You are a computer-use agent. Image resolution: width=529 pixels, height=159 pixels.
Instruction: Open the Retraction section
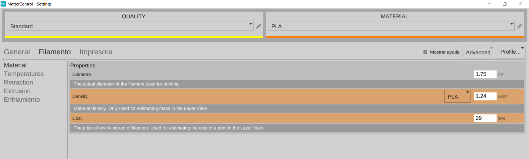pos(18,82)
